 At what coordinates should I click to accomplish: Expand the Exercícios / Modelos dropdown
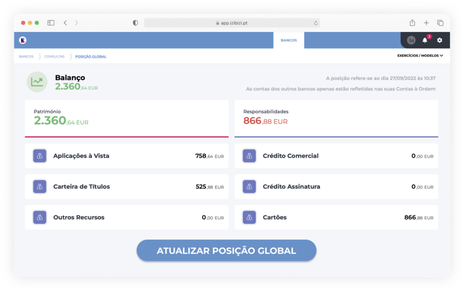[x=420, y=56]
